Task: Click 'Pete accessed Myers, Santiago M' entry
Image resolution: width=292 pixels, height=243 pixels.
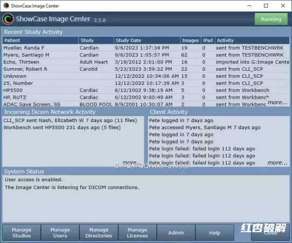Action: click(x=205, y=127)
